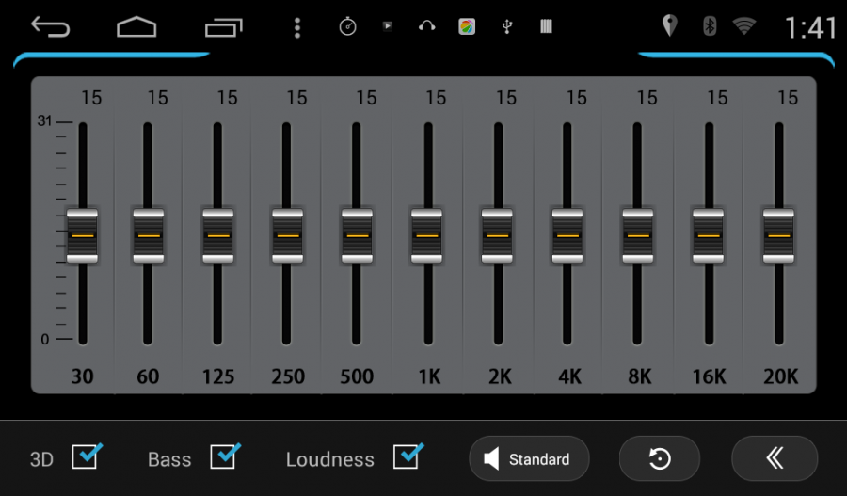Click the 250 Hz slider knob
The image size is (847, 496).
(x=287, y=235)
